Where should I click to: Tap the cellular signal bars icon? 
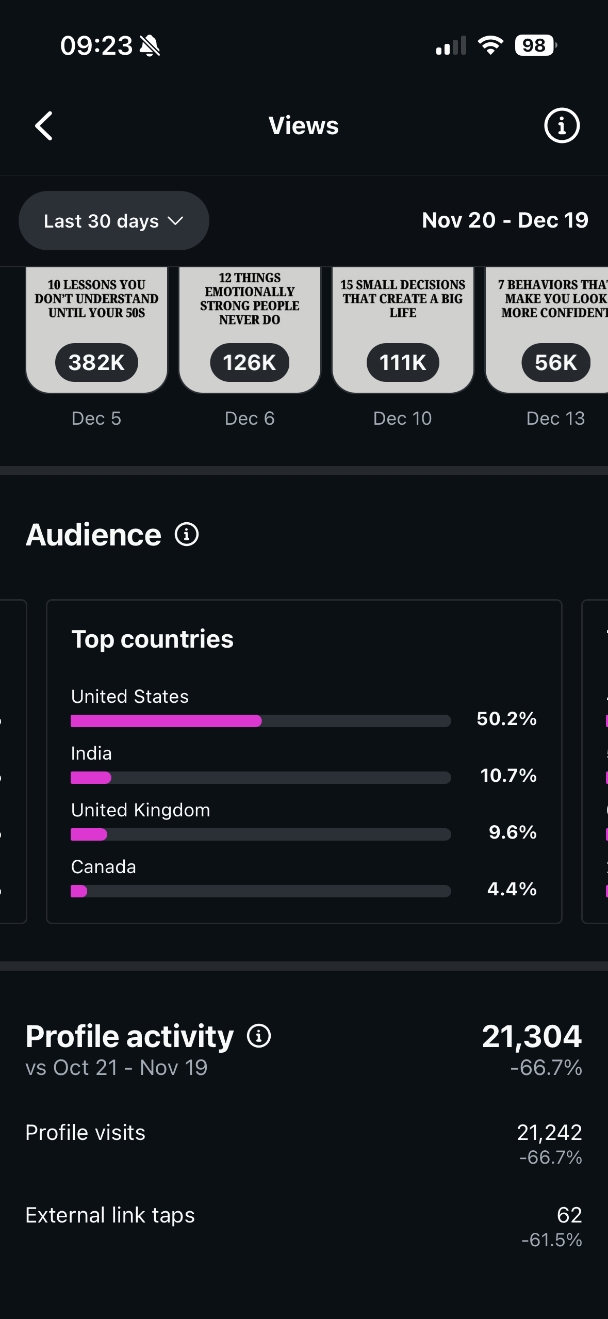click(451, 46)
